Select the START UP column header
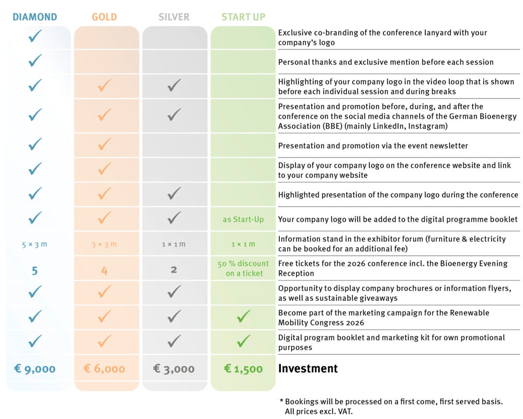The height and width of the screenshot is (419, 523). pyautogui.click(x=243, y=17)
